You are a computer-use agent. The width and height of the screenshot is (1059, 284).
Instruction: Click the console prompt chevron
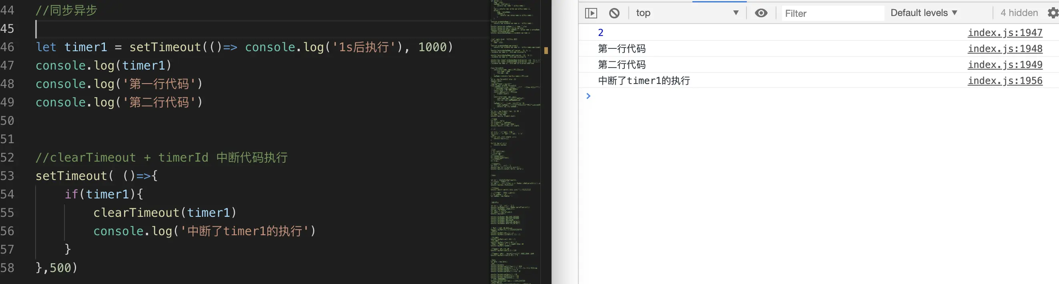[x=588, y=96]
